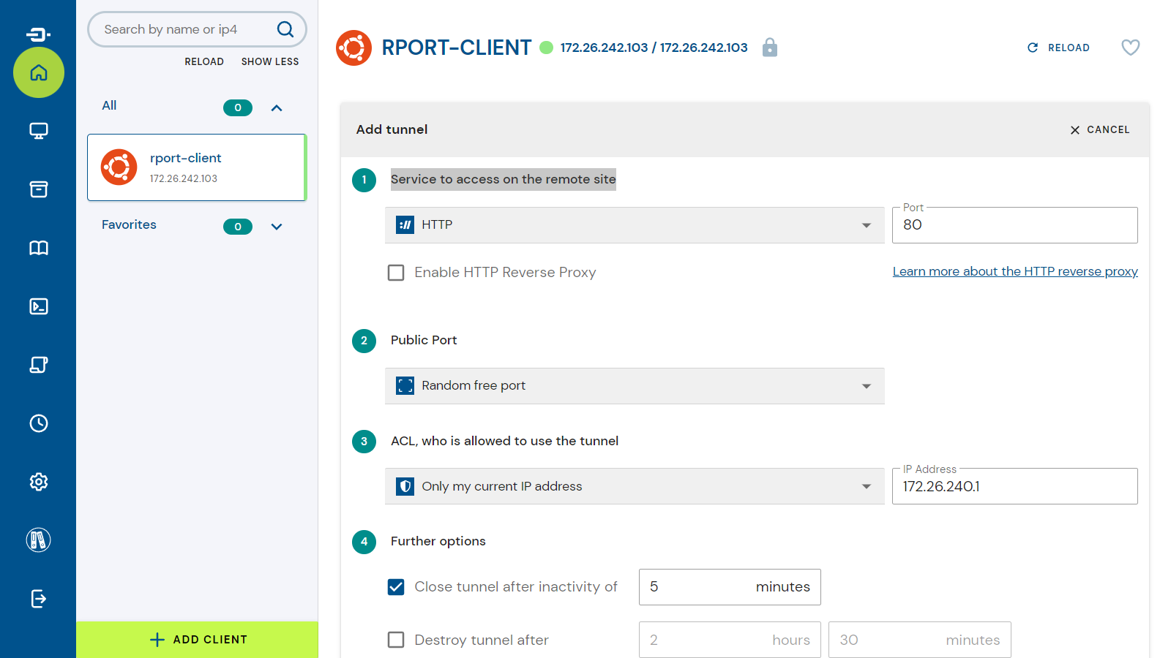The height and width of the screenshot is (658, 1171).
Task: Enable HTTP Reverse Proxy checkbox
Action: 396,273
